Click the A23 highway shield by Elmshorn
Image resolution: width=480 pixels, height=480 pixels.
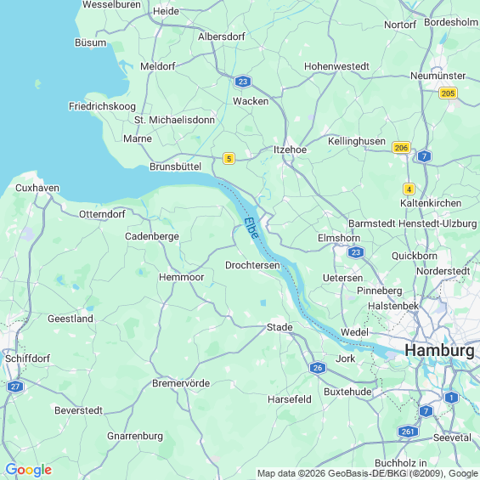[x=356, y=252]
